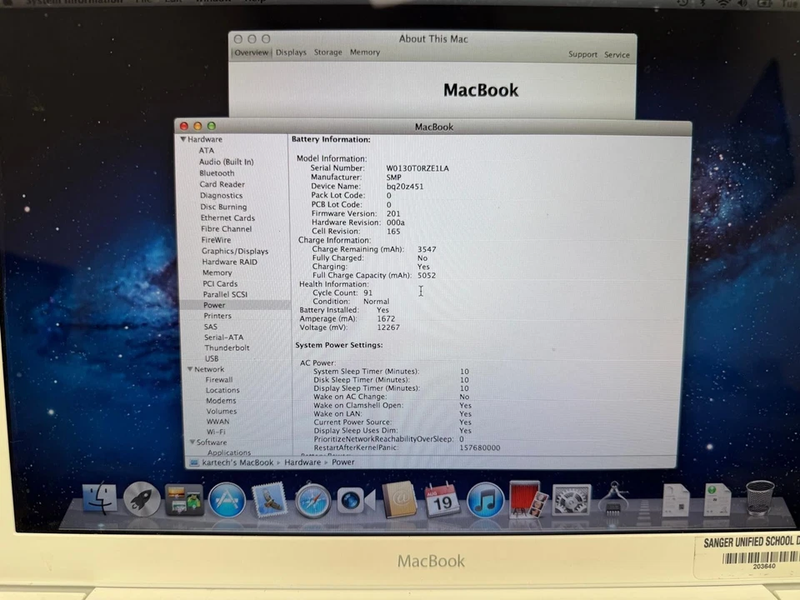Viewport: 800px width, 600px height.
Task: Open the Calendar app showing 19
Action: coord(442,500)
